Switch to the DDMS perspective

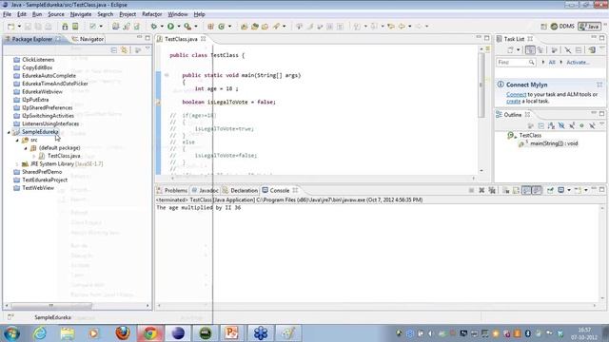(562, 27)
